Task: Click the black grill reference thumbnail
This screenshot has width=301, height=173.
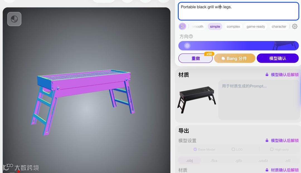Action: point(197,100)
